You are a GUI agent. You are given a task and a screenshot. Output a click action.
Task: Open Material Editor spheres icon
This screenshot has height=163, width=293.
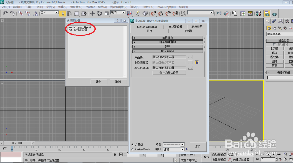click(259, 13)
